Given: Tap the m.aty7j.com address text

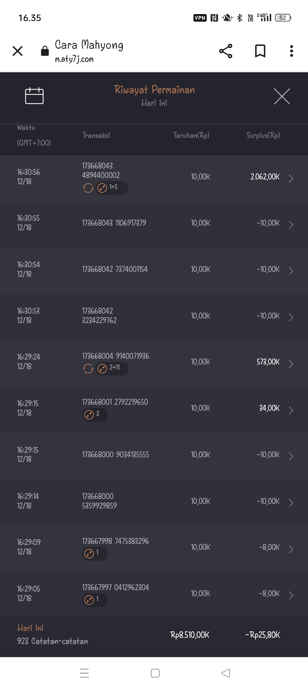Looking at the screenshot, I should (x=74, y=59).
